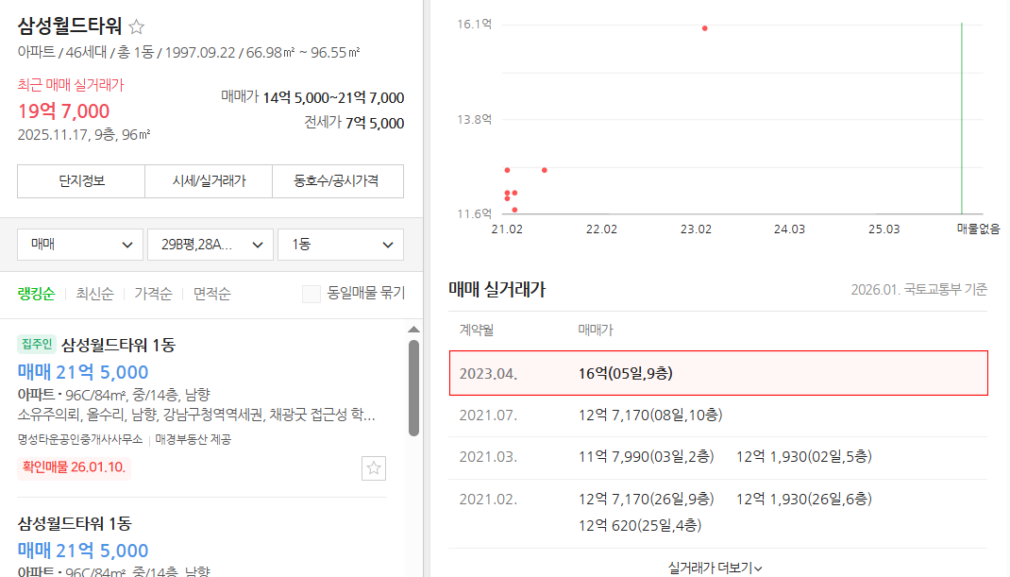Click 매물없음 chart axis label
The height and width of the screenshot is (577, 1010).
coord(979,229)
